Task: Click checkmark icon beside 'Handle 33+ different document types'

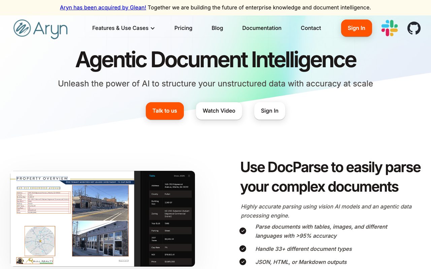Action: click(x=243, y=248)
